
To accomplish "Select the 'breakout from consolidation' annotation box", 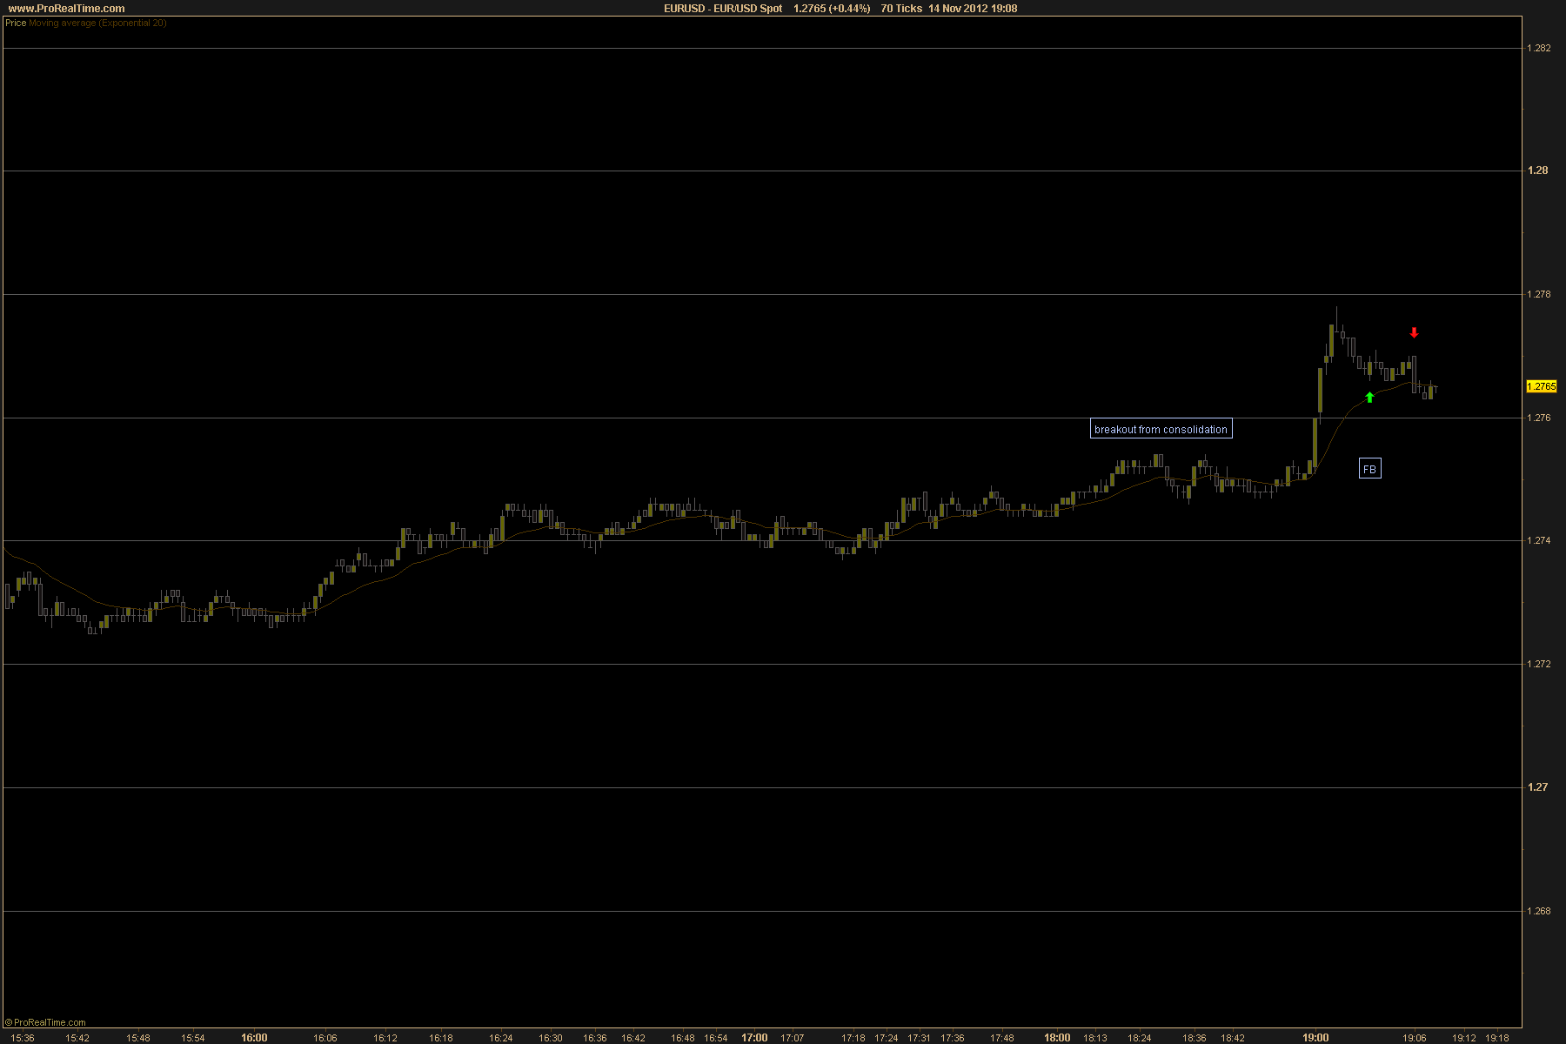I will (1161, 429).
